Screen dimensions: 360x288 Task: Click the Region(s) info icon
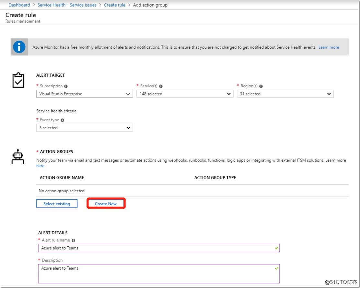click(x=261, y=86)
